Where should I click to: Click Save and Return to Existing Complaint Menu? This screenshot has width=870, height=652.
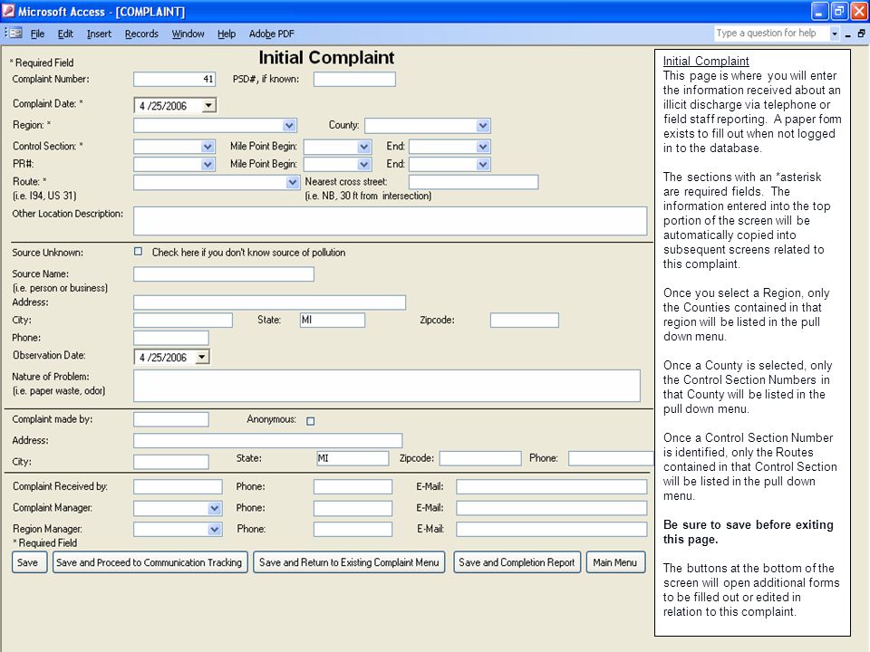tap(349, 562)
